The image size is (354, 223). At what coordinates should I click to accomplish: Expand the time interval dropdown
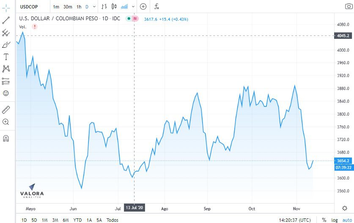pyautogui.click(x=94, y=7)
